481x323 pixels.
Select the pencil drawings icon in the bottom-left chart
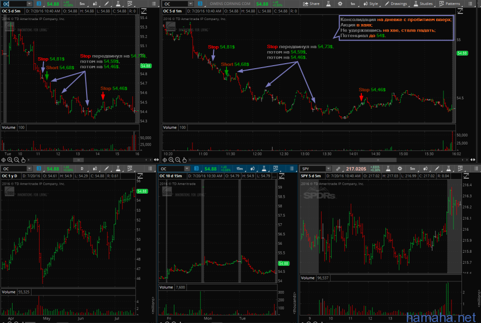pyautogui.click(x=106, y=169)
